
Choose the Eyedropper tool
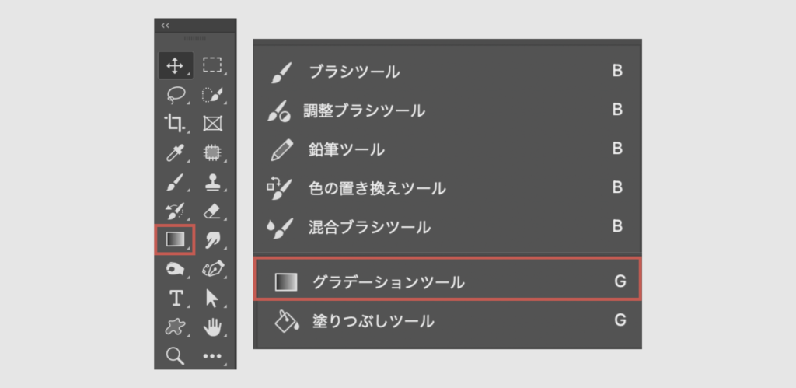coord(175,152)
